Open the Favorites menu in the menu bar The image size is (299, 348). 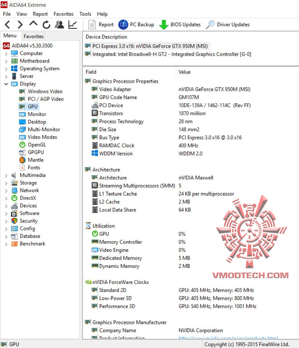click(64, 14)
